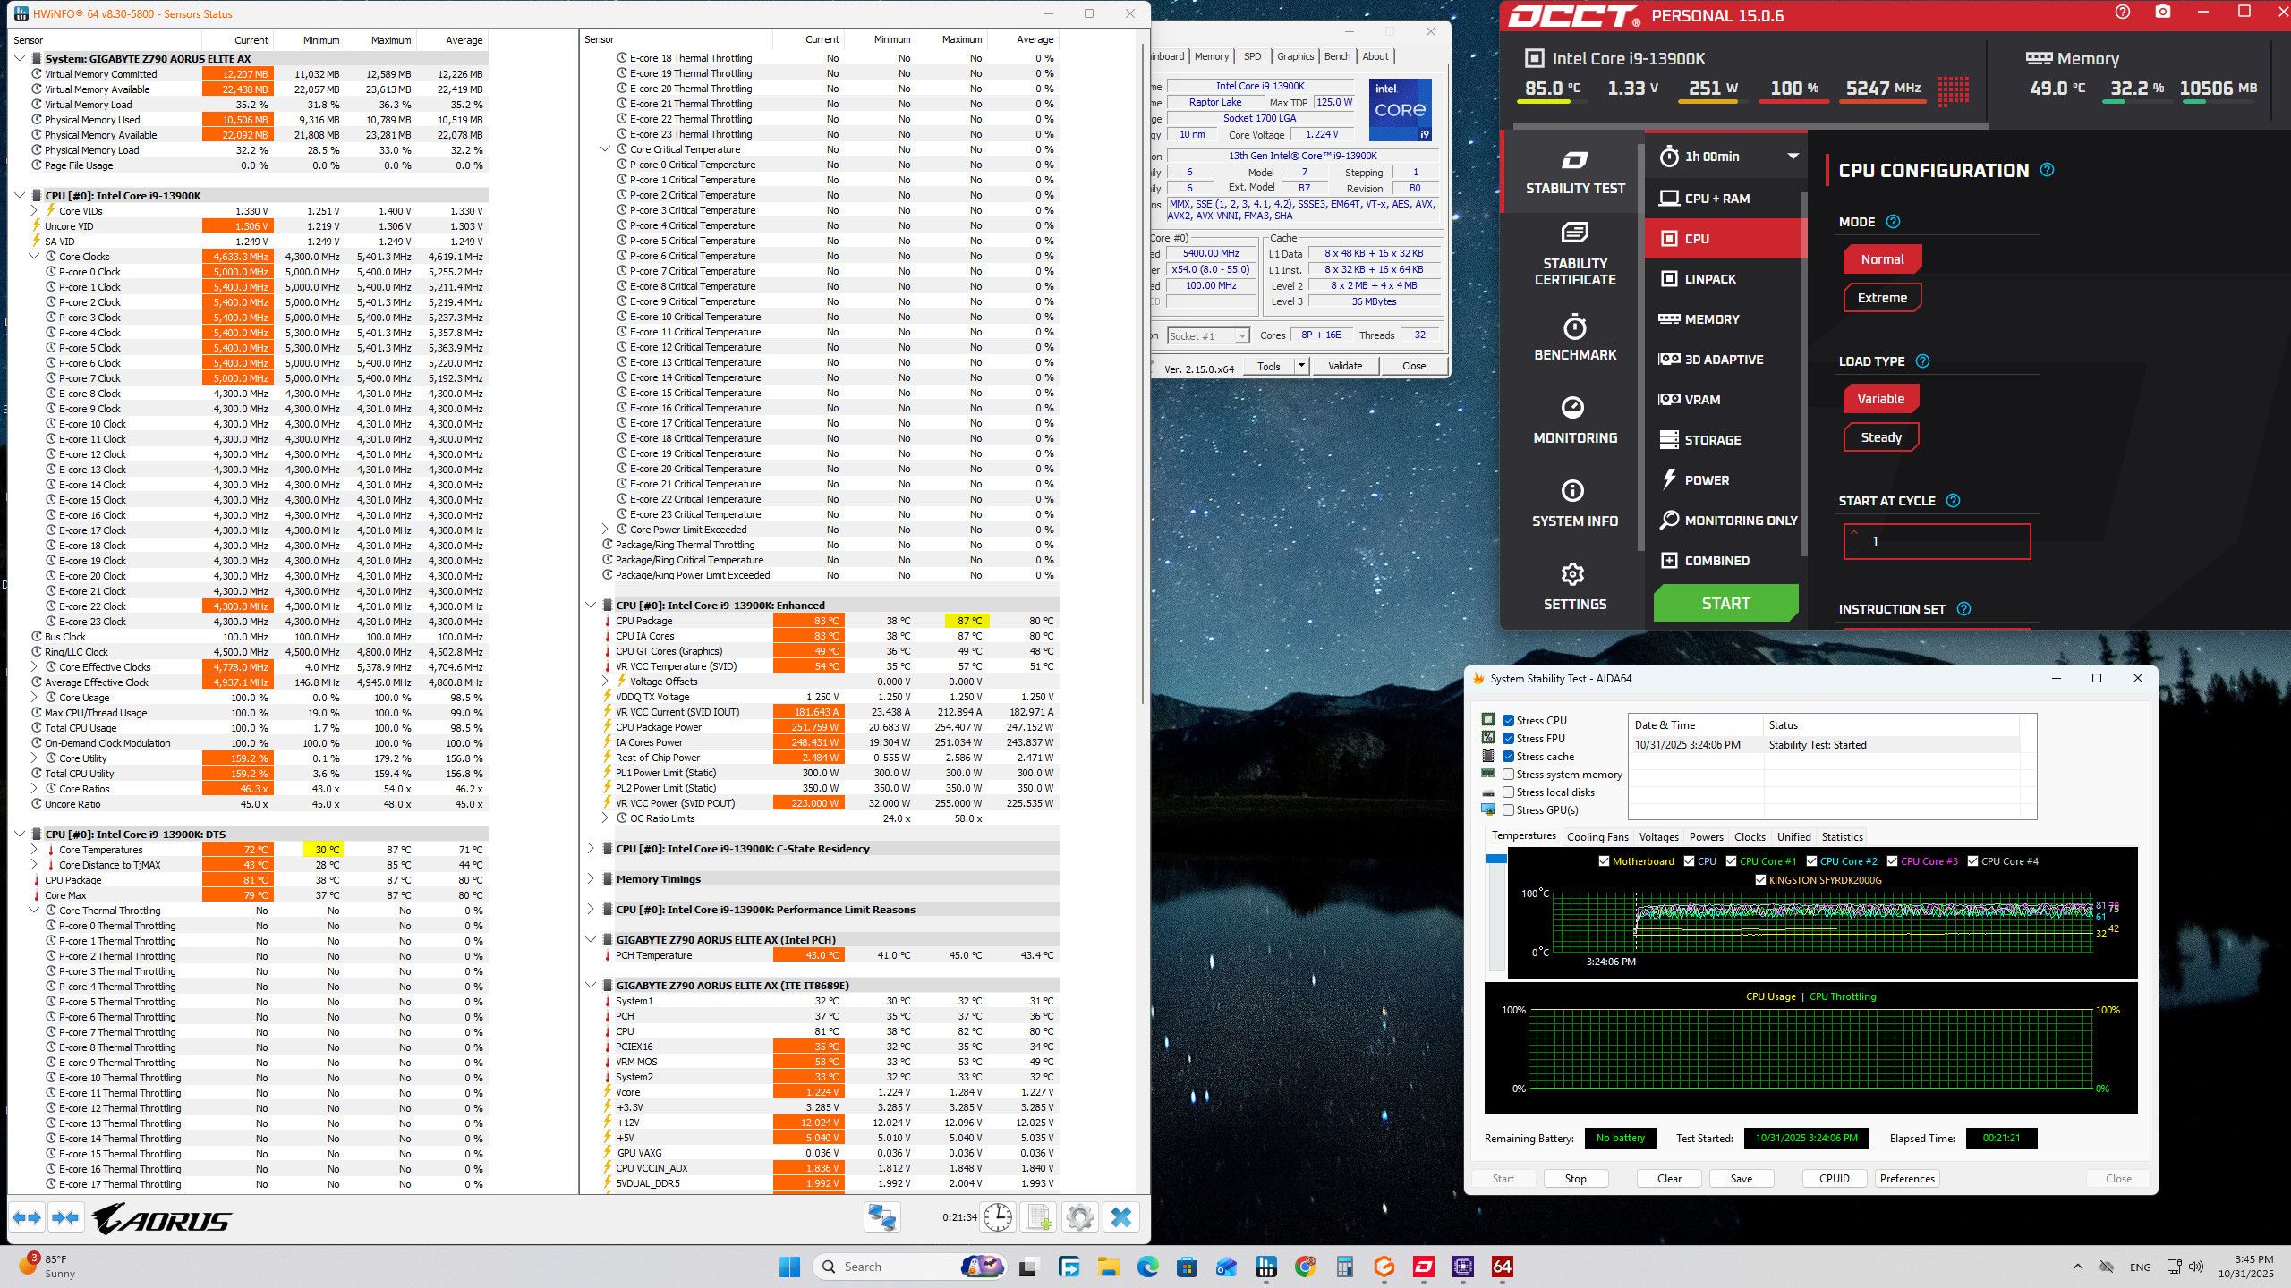Click AIDA64 Stop button

pyautogui.click(x=1575, y=1179)
